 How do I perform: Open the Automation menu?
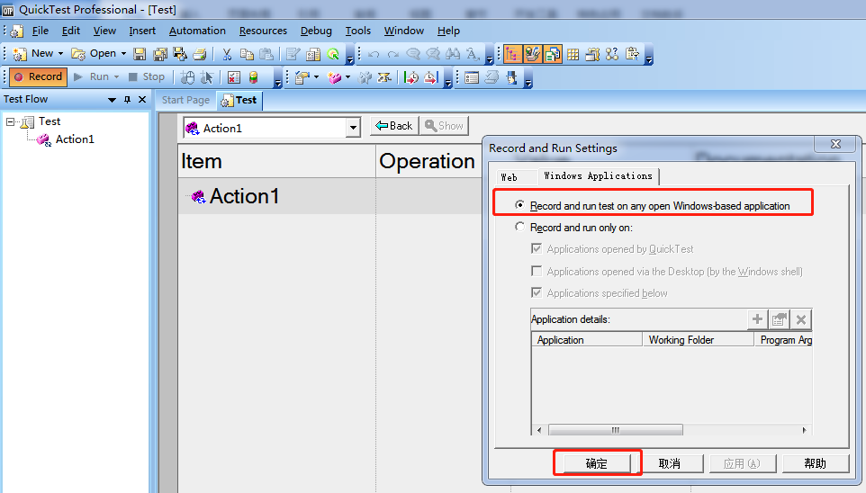click(197, 31)
